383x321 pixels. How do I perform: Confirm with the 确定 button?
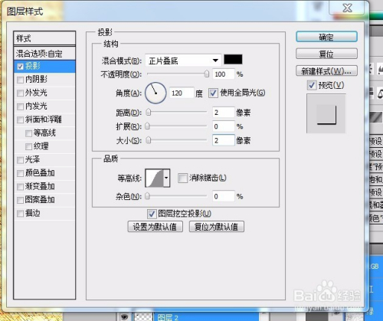(x=326, y=37)
